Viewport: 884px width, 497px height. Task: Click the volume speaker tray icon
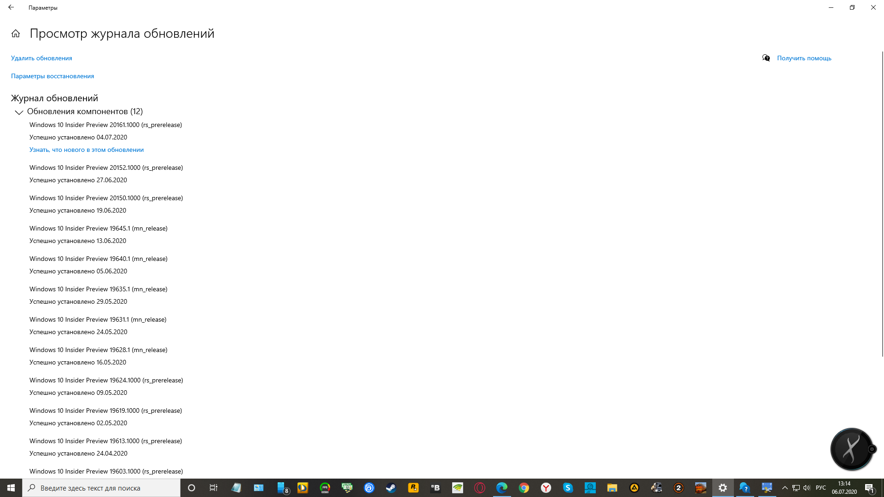click(807, 488)
